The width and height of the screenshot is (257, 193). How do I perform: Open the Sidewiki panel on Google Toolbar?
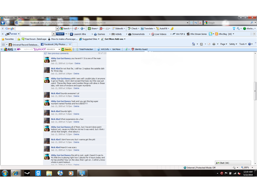point(118,28)
